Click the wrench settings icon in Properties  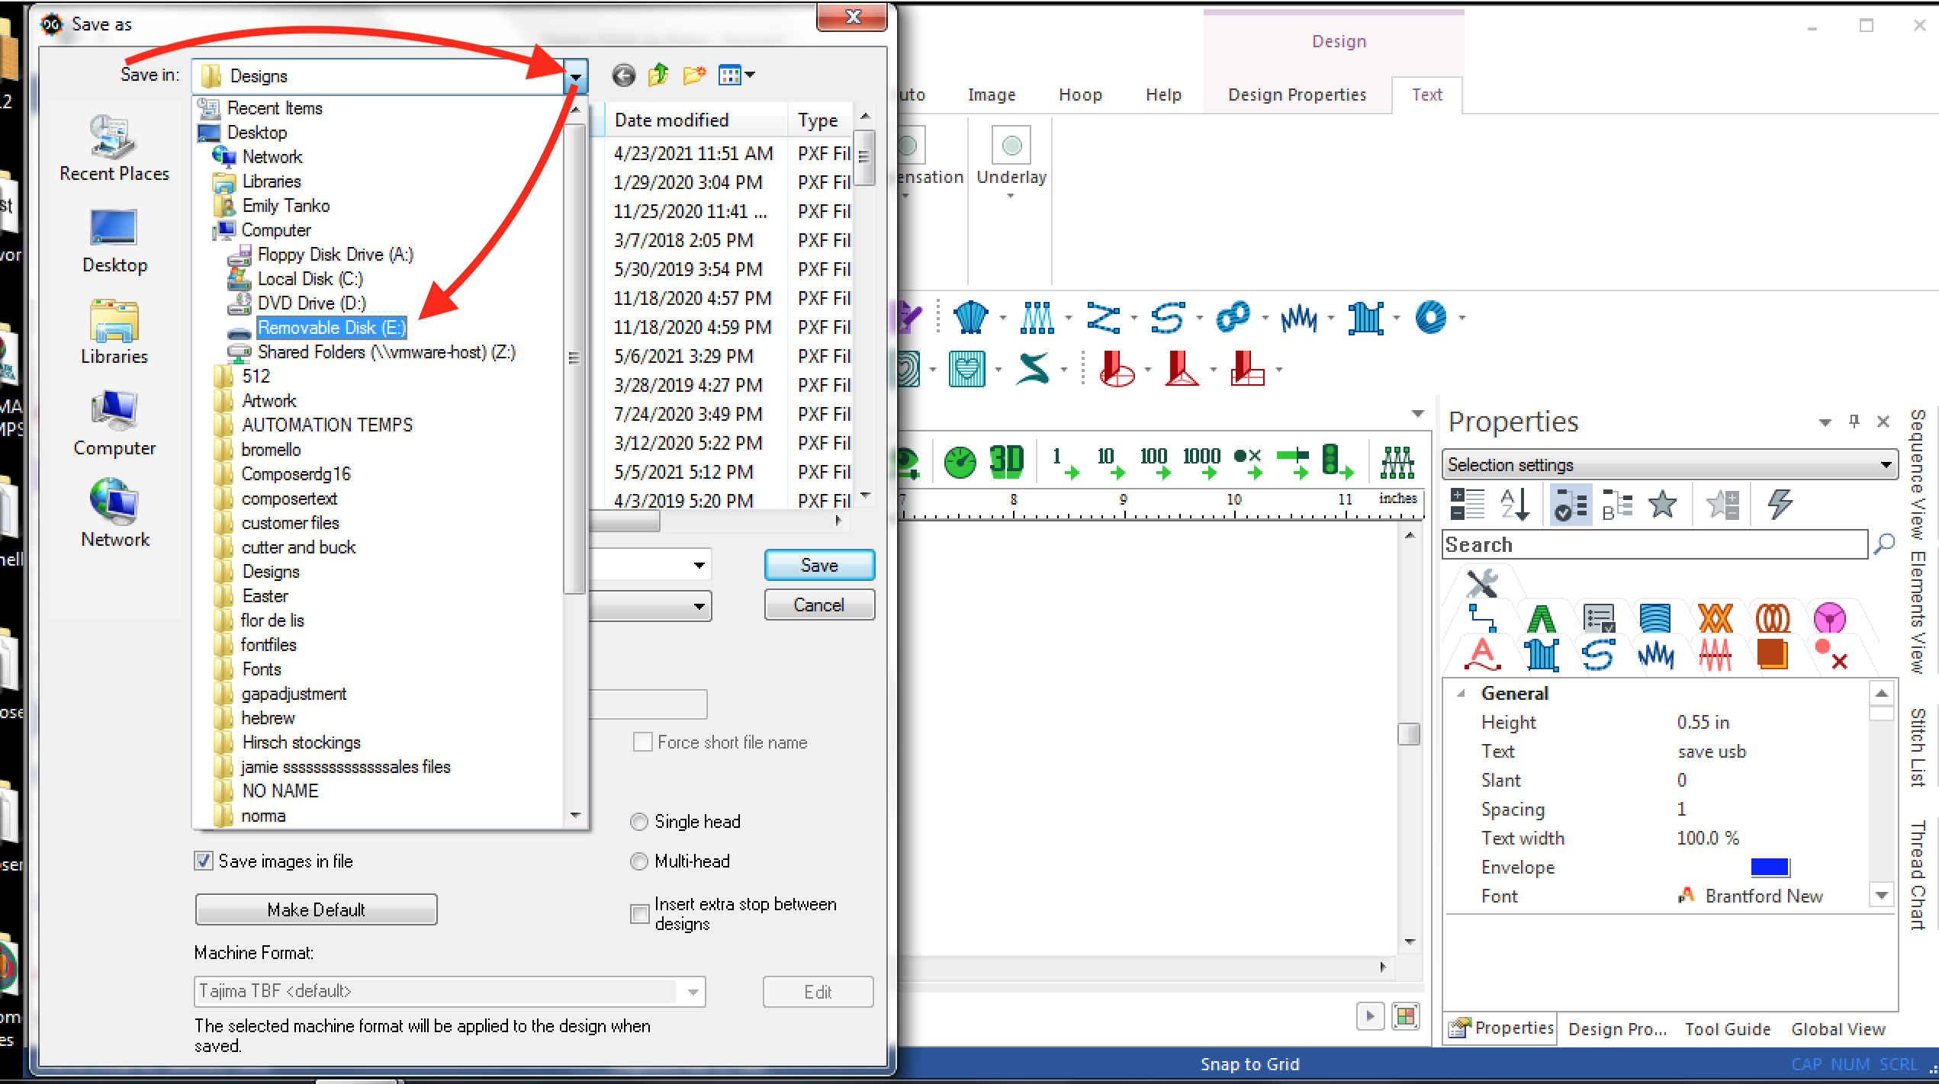coord(1483,584)
